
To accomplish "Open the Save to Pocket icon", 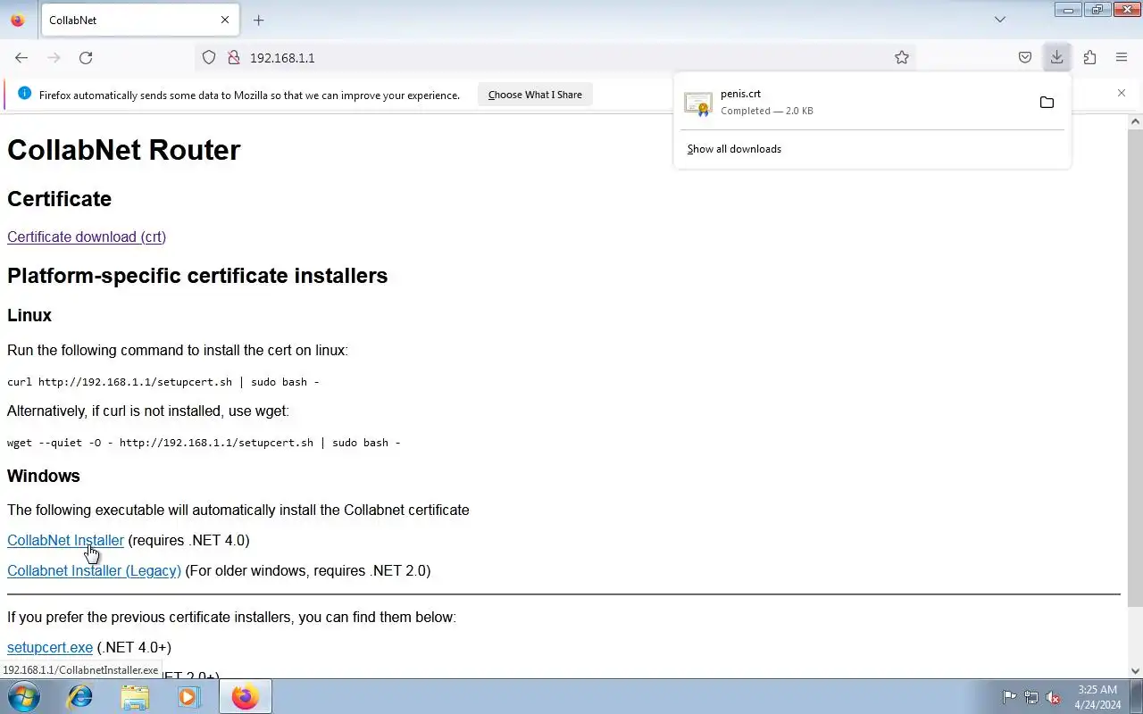I will [x=1025, y=57].
